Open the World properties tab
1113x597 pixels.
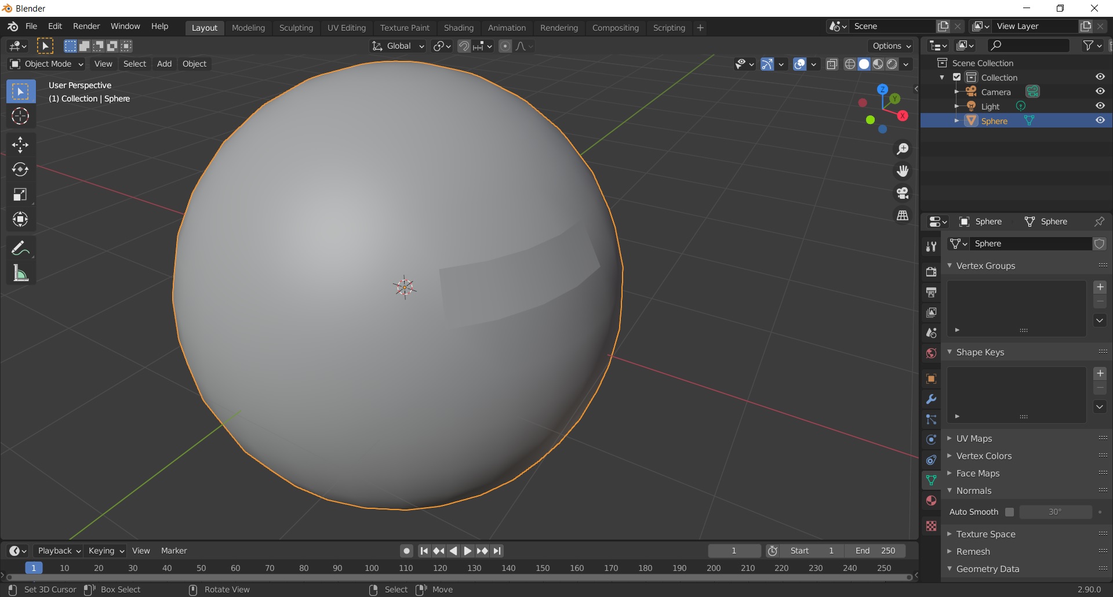(931, 353)
